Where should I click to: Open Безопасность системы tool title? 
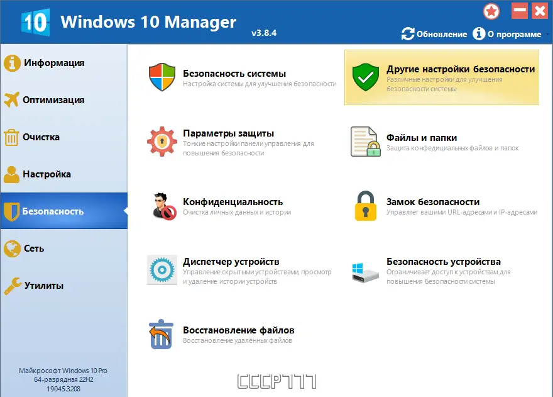click(234, 74)
